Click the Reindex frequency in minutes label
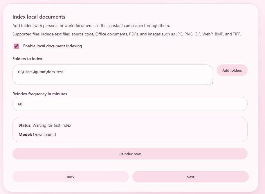The image size is (265, 194). pos(39,94)
